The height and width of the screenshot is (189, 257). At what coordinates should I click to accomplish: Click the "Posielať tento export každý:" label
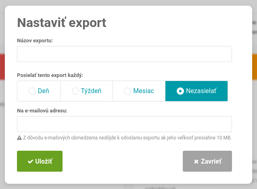50,75
